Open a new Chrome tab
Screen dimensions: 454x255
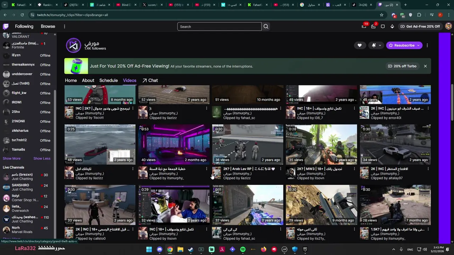click(x=405, y=5)
